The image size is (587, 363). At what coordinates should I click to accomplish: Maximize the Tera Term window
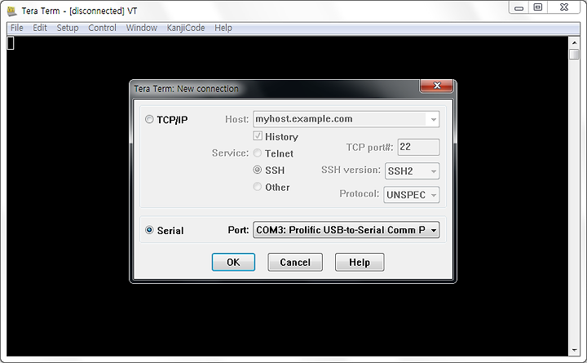click(x=537, y=7)
